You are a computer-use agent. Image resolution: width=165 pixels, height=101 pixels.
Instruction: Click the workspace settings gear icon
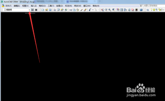click(32, 10)
